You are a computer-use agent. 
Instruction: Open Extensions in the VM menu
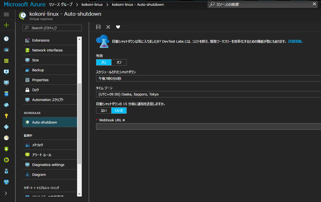click(x=50, y=40)
